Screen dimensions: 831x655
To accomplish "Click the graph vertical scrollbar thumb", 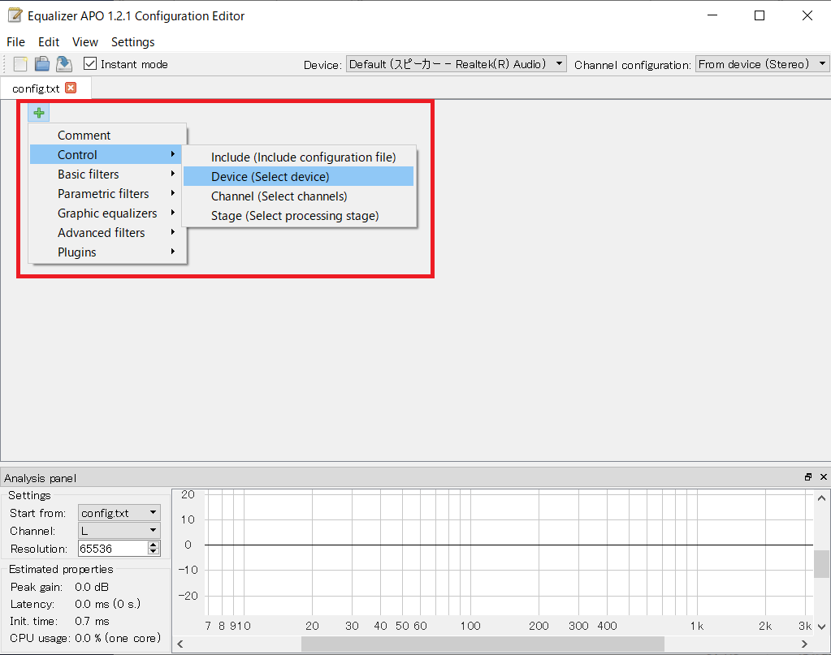I will point(821,564).
